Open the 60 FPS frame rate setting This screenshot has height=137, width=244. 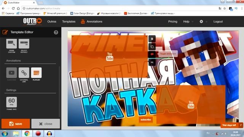pos(11,102)
